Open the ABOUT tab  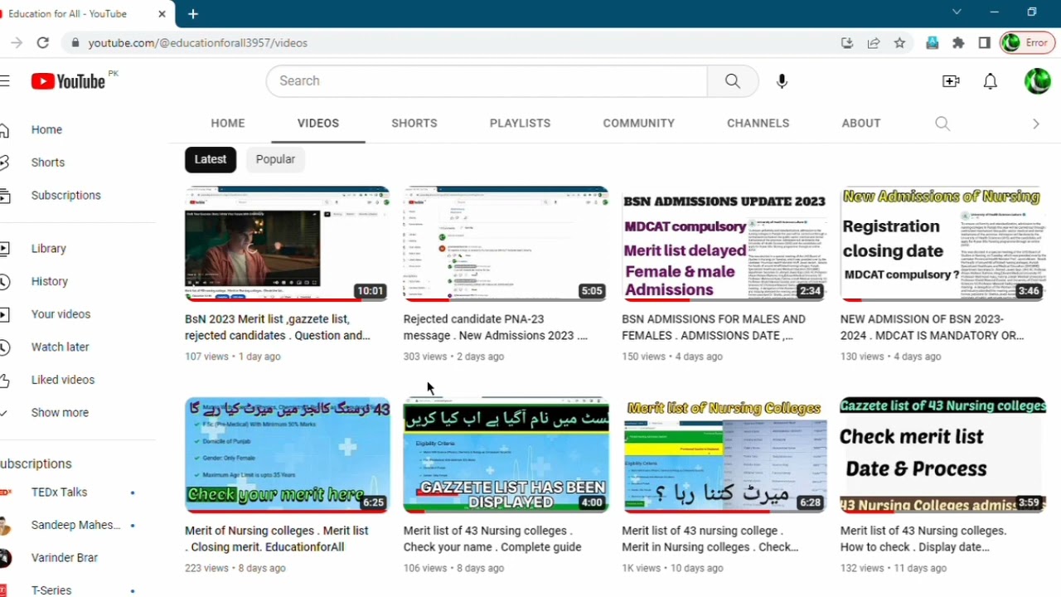861,123
